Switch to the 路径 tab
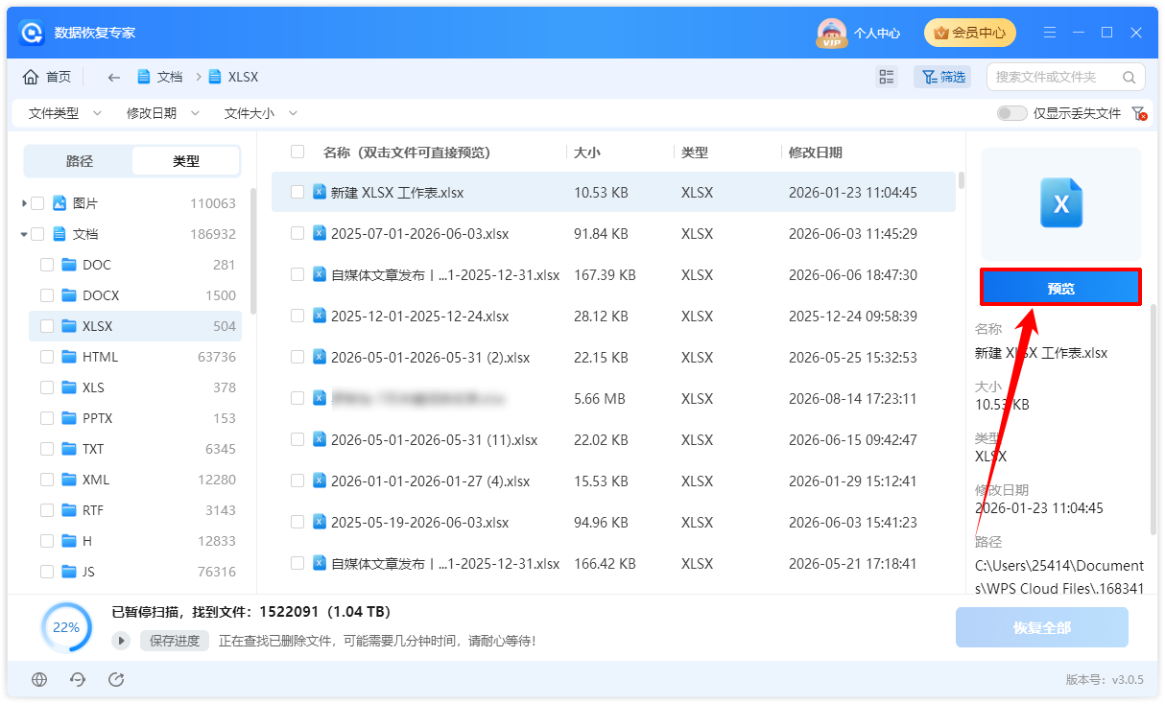The width and height of the screenshot is (1165, 704). click(80, 161)
